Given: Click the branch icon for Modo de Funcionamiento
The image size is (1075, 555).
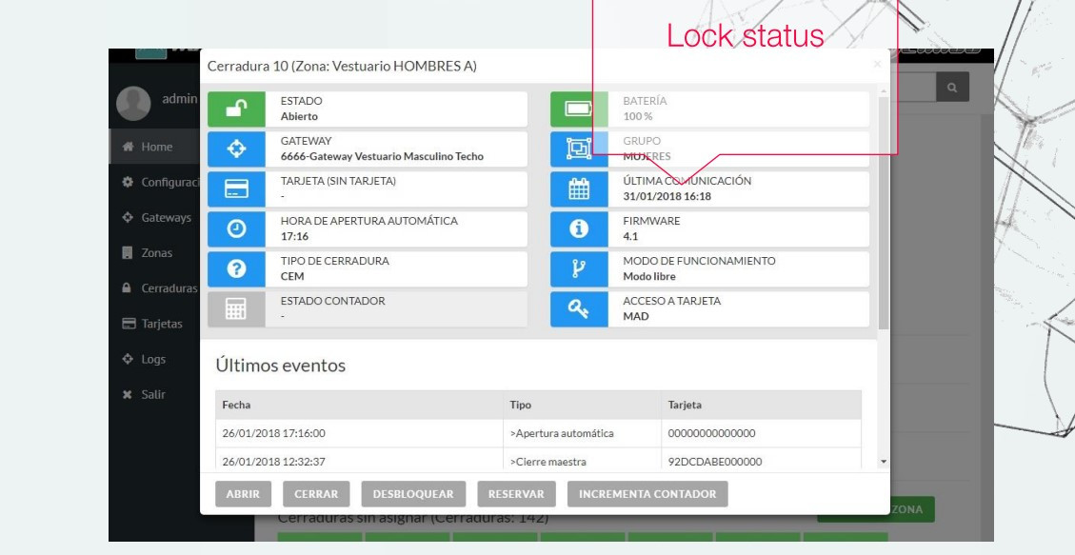Looking at the screenshot, I should coord(579,269).
